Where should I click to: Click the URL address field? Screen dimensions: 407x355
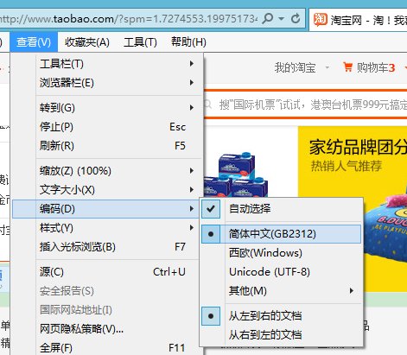coord(129,19)
